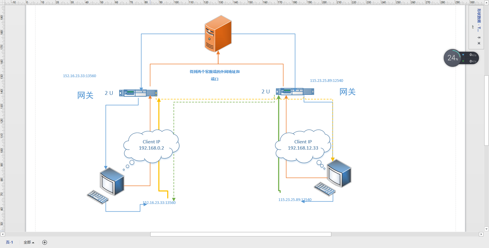Select the left client keyboard shape
The width and height of the screenshot is (489, 248).
(98, 197)
